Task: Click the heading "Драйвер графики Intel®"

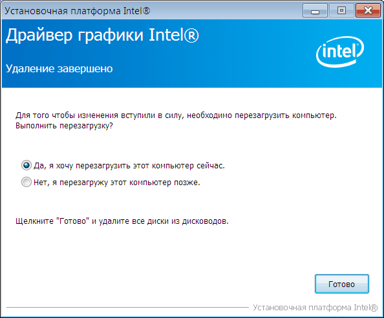Action: [x=102, y=35]
